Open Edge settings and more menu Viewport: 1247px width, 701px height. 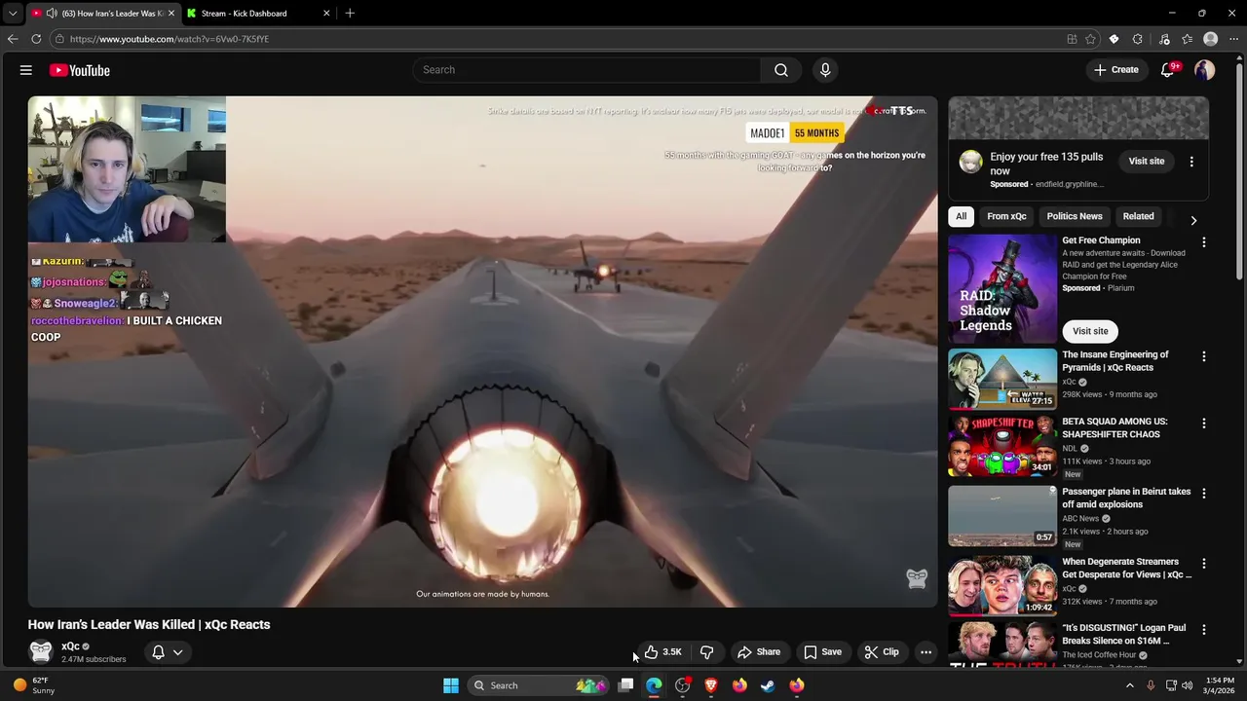[1234, 39]
